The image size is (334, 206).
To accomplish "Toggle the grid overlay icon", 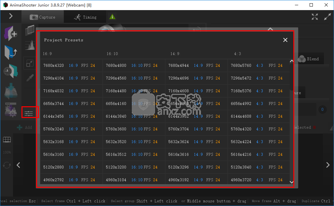I will pos(7,140).
